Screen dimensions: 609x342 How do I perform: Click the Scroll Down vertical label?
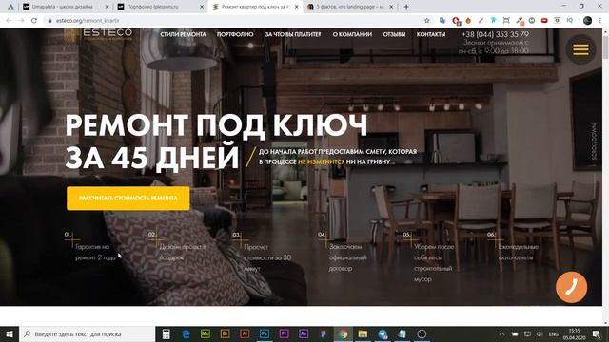[594, 142]
